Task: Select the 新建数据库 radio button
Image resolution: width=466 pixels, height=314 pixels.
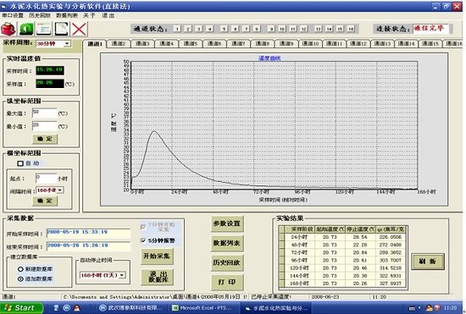Action: 20,269
